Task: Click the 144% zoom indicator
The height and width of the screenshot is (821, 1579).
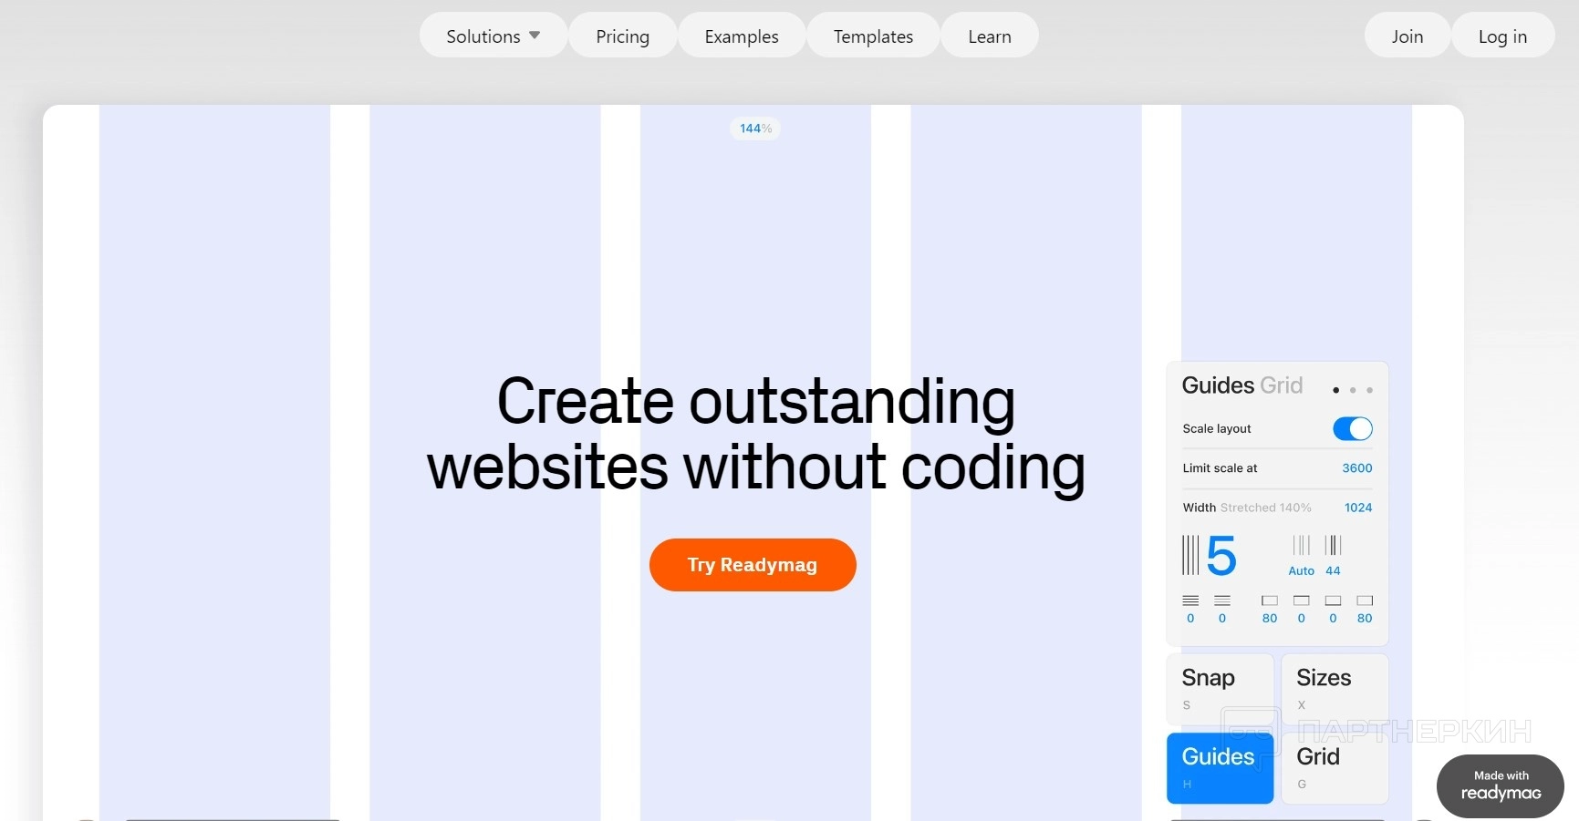Action: point(755,128)
